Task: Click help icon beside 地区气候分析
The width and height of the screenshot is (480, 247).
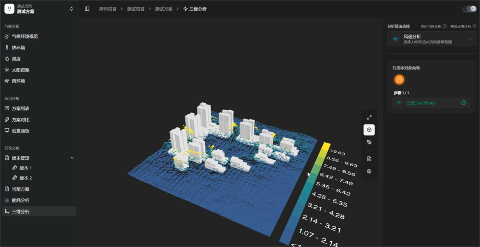Action: click(x=444, y=26)
